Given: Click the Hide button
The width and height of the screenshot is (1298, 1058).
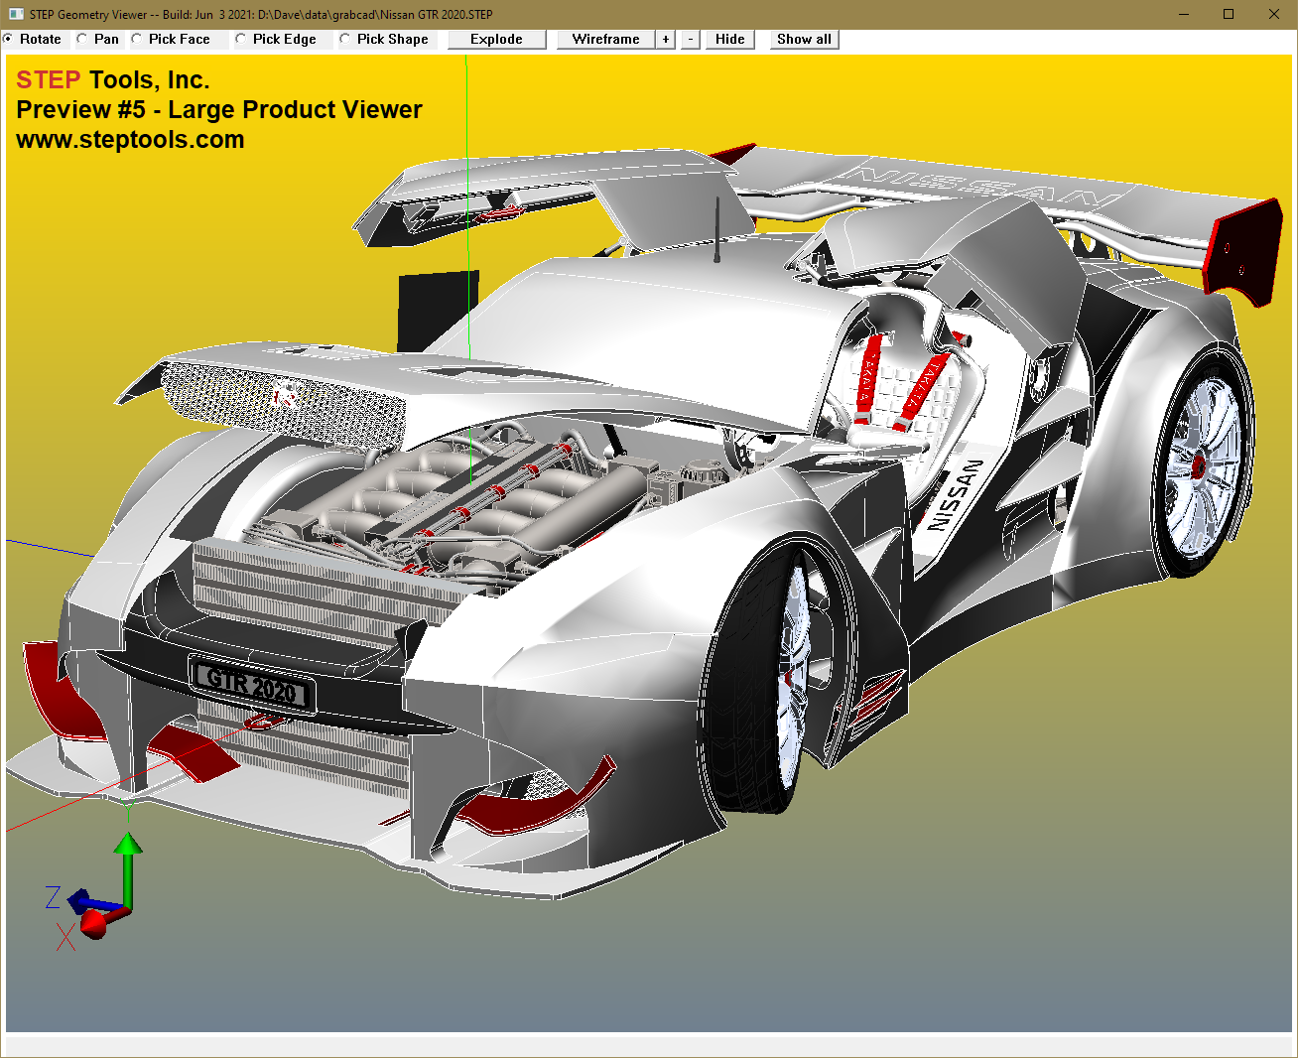Looking at the screenshot, I should 729,39.
